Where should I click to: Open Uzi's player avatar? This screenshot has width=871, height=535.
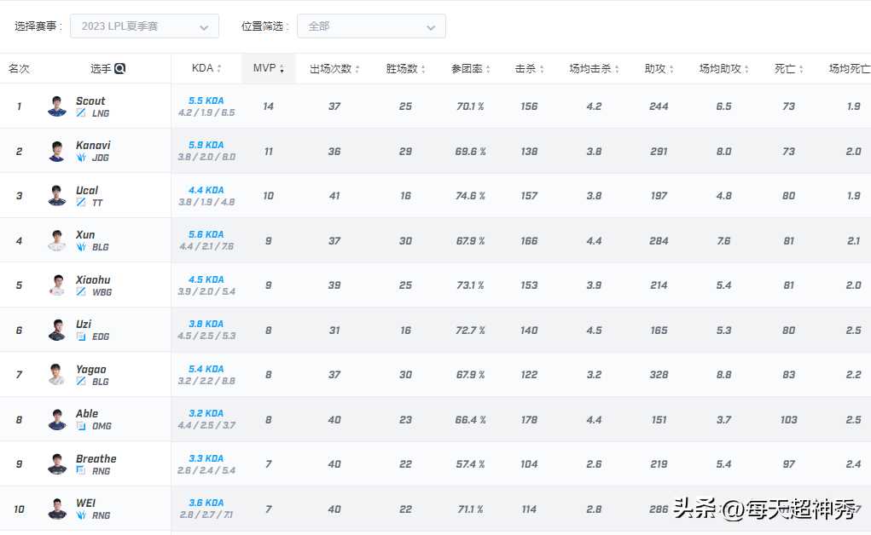coord(56,330)
